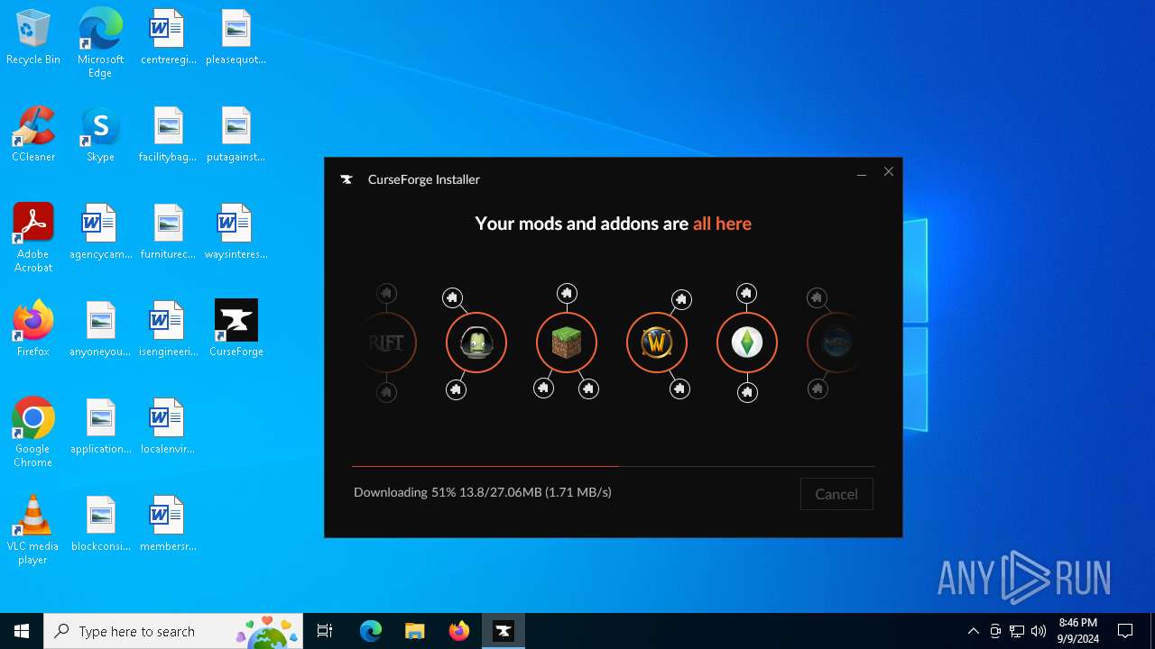Open File Explorer from the taskbar

414,631
